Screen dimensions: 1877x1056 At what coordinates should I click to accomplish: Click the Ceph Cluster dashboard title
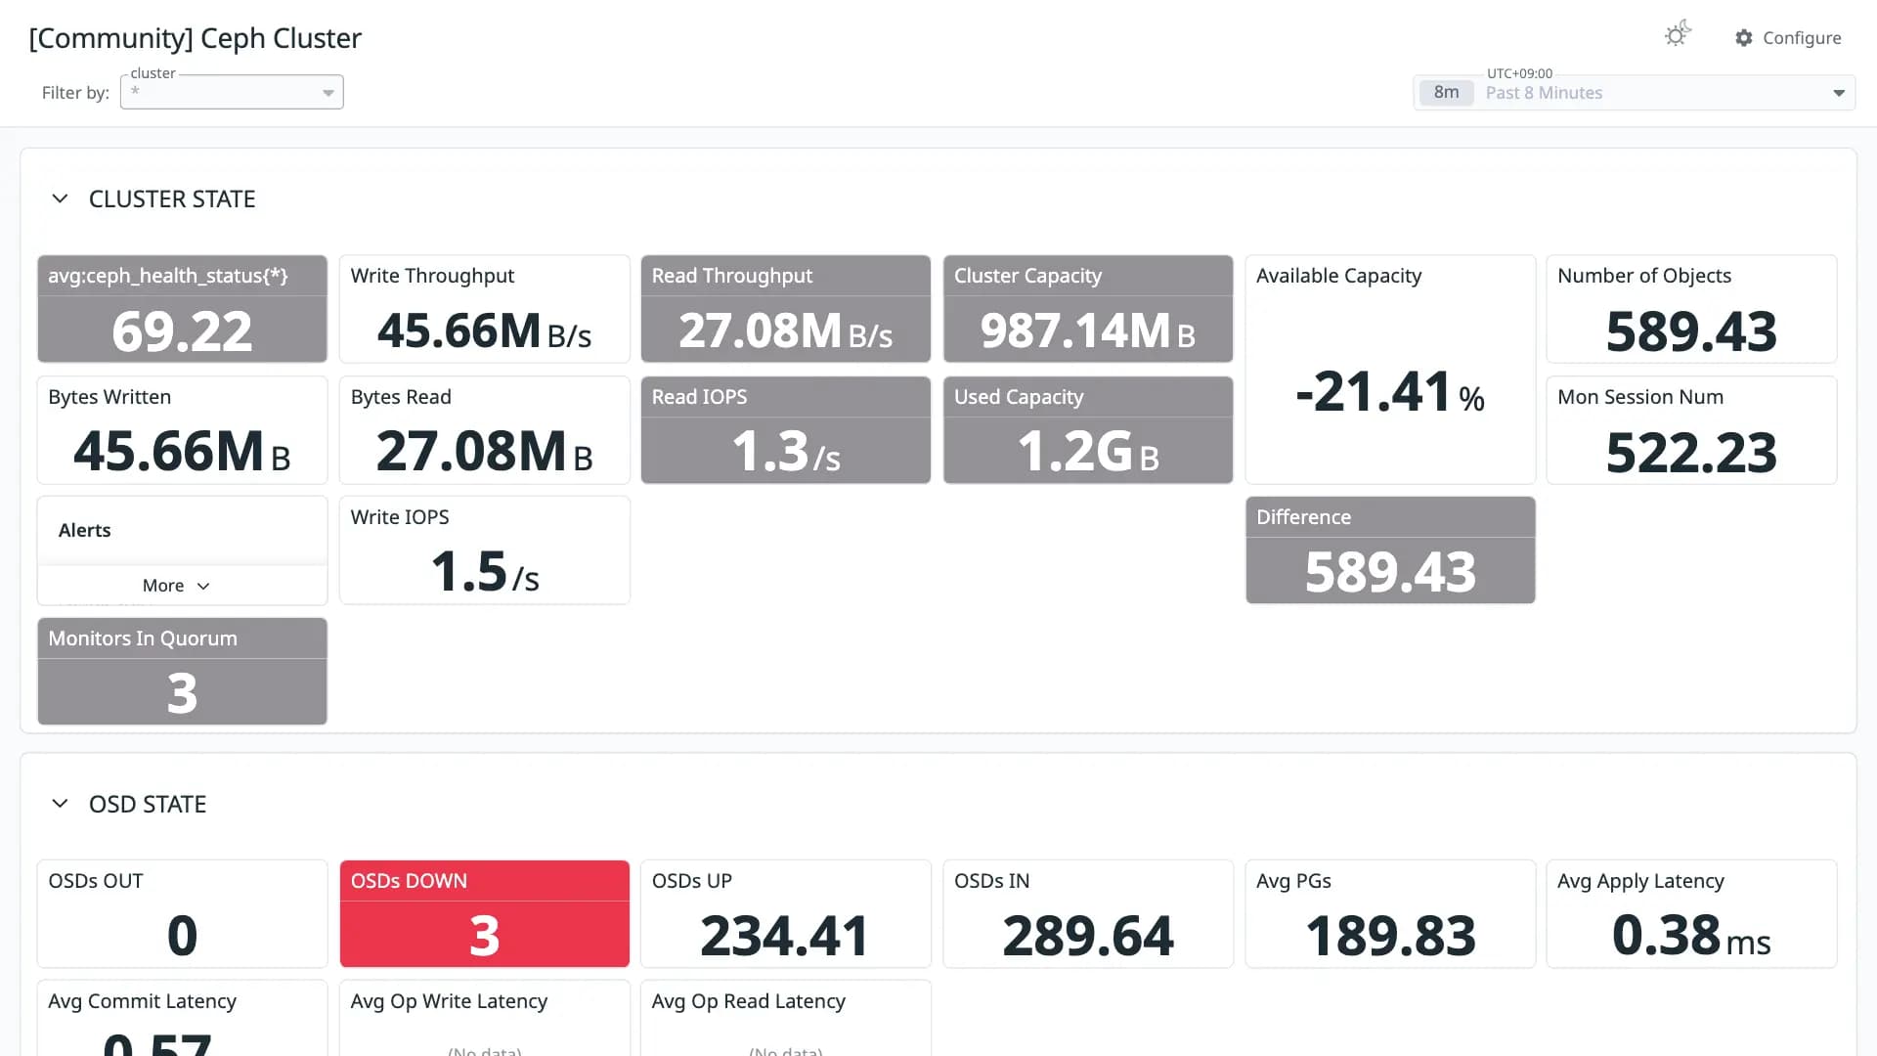(x=196, y=38)
